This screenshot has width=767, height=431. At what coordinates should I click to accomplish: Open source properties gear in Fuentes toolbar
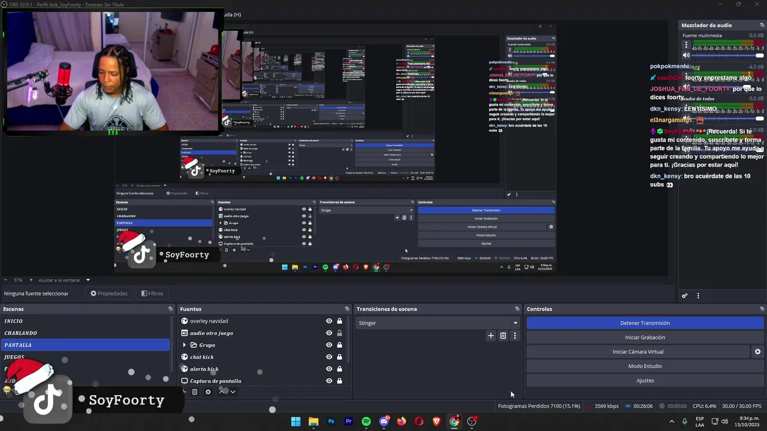pos(208,392)
